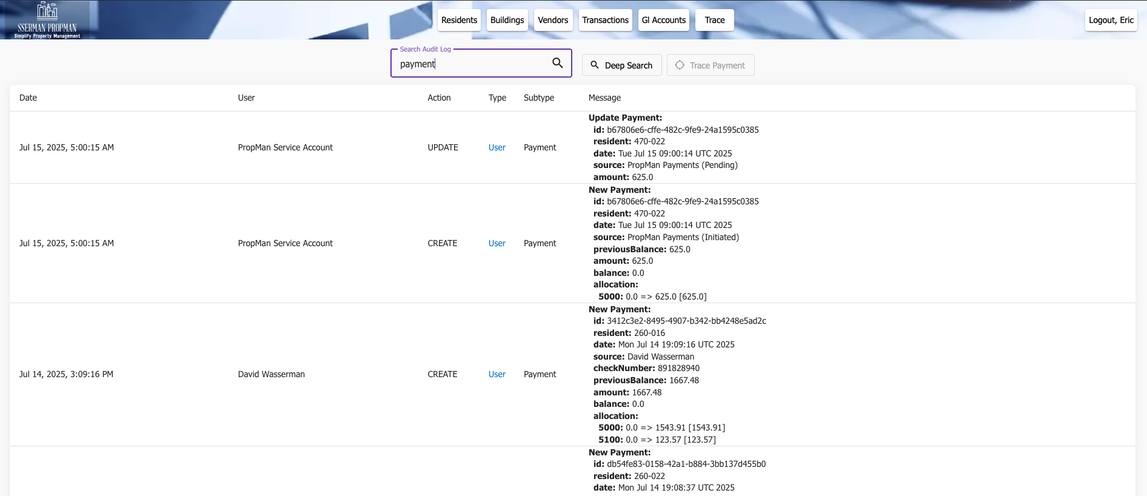Sort by the Date column header
Screen dimensions: 1147x496
pyautogui.click(x=28, y=98)
